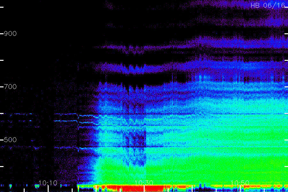This screenshot has height=192, width=288.
Task: Click the 10:50 time label
Action: [x=240, y=183]
